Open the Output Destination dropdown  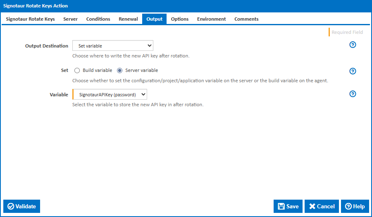pos(112,46)
